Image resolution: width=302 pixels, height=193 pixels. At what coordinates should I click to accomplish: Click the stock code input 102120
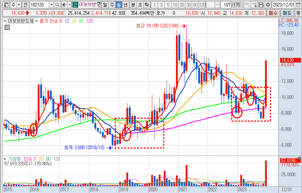coord(39,5)
